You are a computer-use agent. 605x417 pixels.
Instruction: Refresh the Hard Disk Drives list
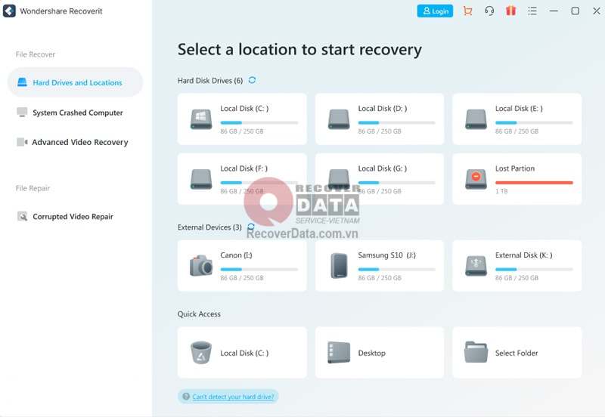[252, 80]
